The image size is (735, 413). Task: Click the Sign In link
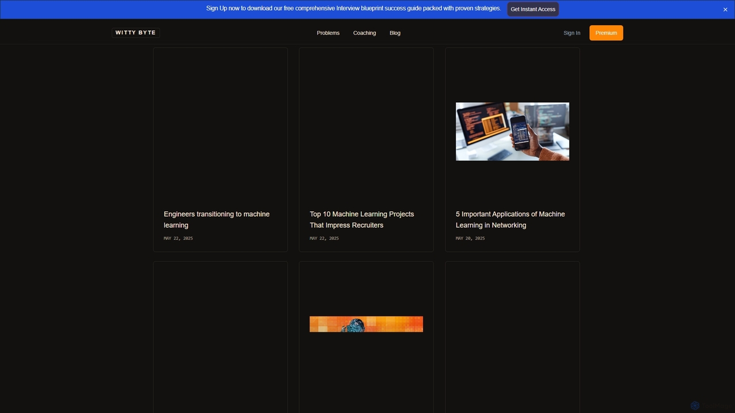click(x=572, y=33)
